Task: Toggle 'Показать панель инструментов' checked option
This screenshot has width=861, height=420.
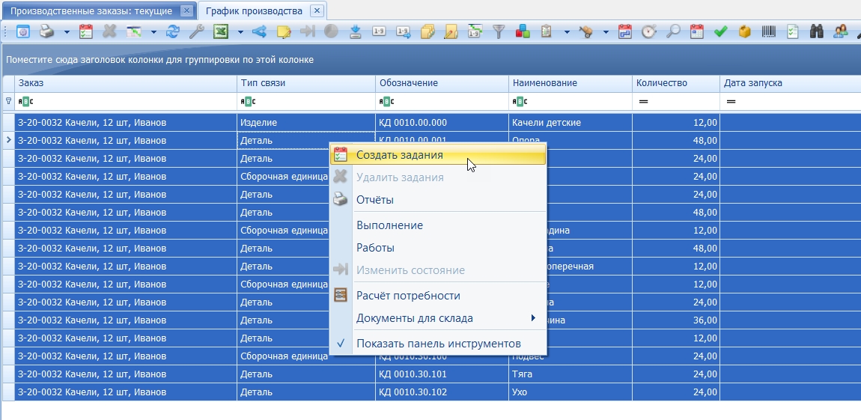Action: (438, 344)
